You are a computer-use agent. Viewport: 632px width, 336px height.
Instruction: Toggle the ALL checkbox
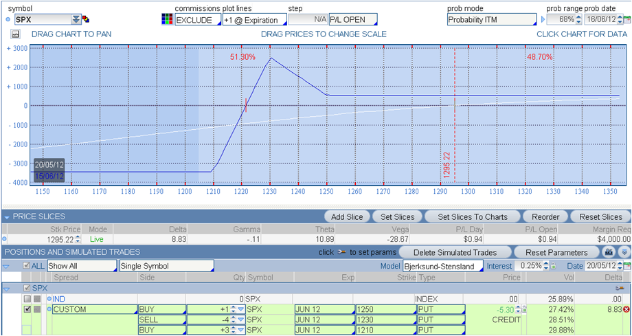pyautogui.click(x=26, y=266)
